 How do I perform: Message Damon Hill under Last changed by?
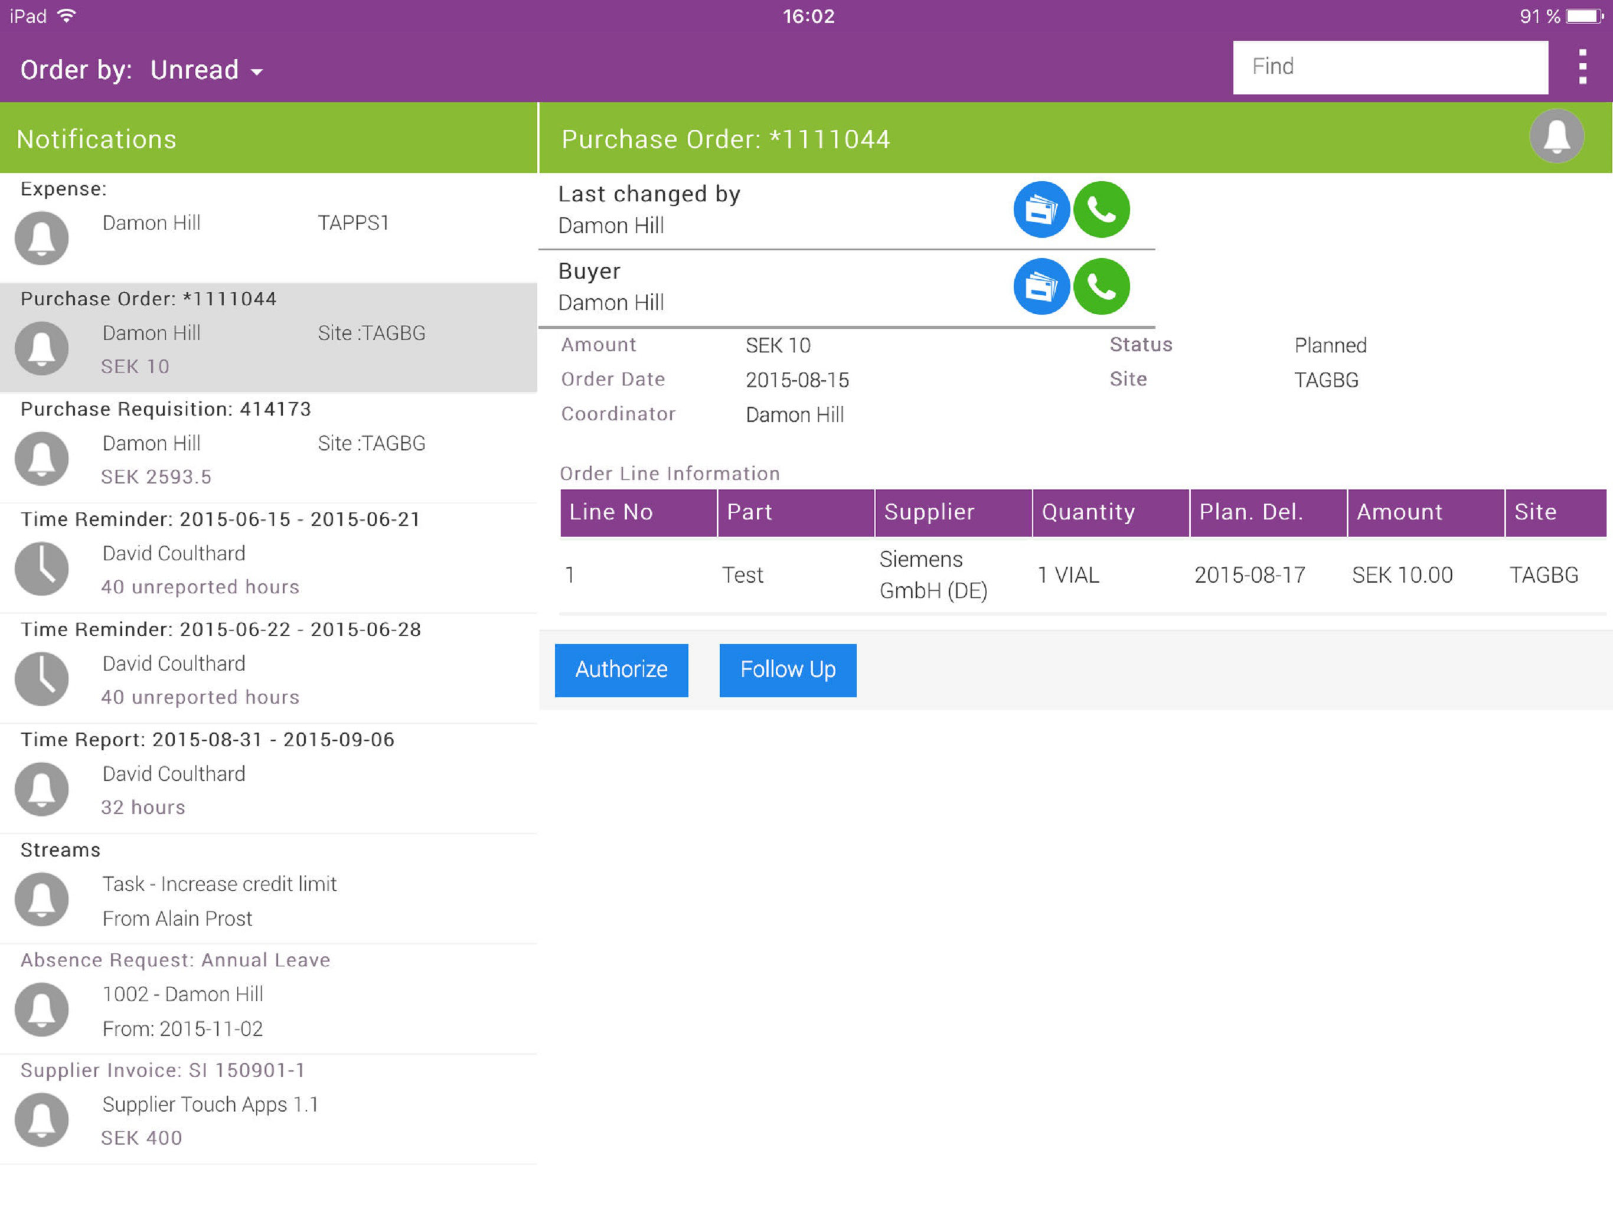click(x=1041, y=210)
